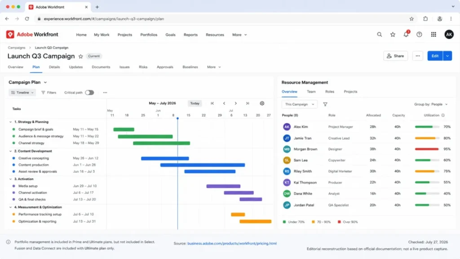Open the apps grid icon

[x=433, y=34]
